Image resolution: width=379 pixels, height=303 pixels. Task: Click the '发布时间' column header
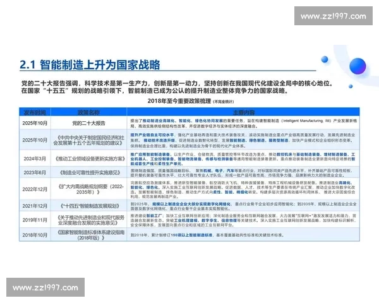[35, 112]
